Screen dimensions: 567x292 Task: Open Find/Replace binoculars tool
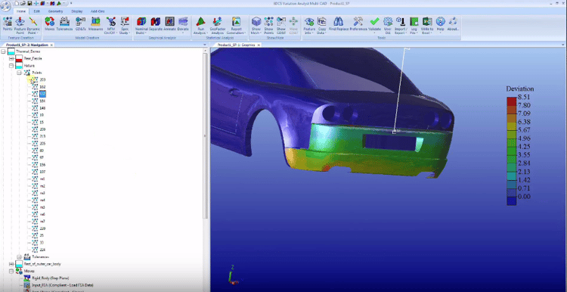click(x=338, y=24)
